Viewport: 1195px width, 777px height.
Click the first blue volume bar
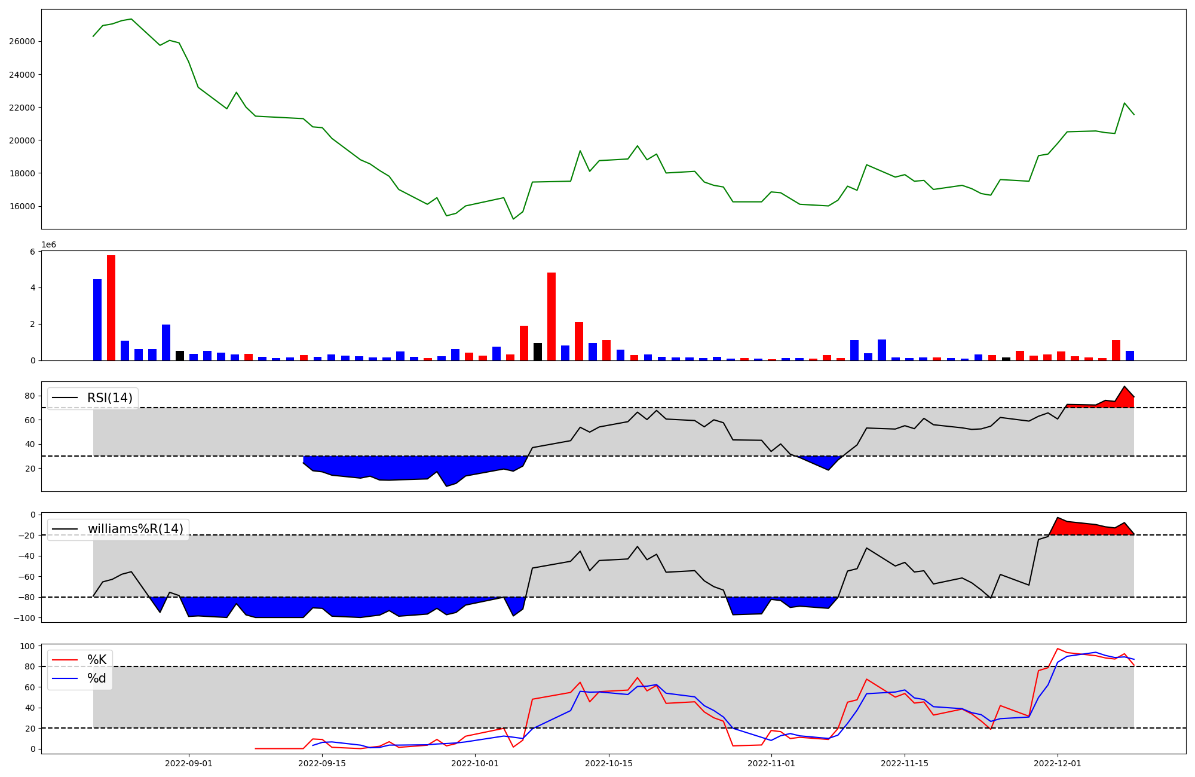click(97, 320)
